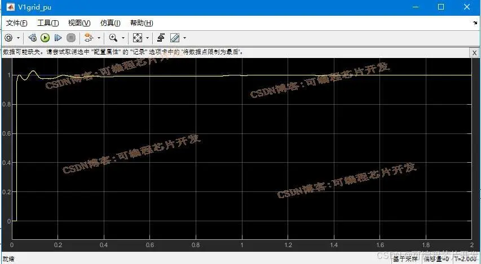Expand the dropdown beside highlight block icon
The width and height of the screenshot is (481, 264).
pos(99,38)
